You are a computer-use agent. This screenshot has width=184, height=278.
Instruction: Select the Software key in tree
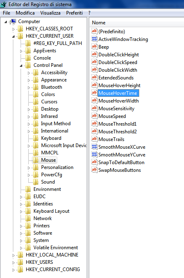click(x=43, y=233)
